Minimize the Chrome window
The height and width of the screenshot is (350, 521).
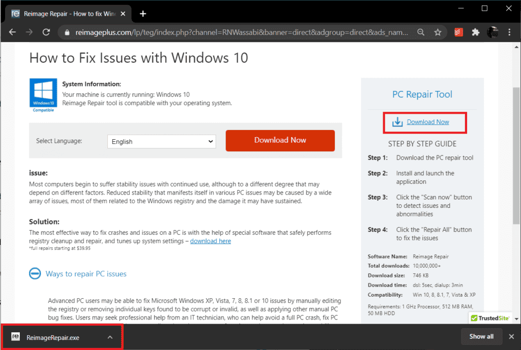click(x=461, y=8)
